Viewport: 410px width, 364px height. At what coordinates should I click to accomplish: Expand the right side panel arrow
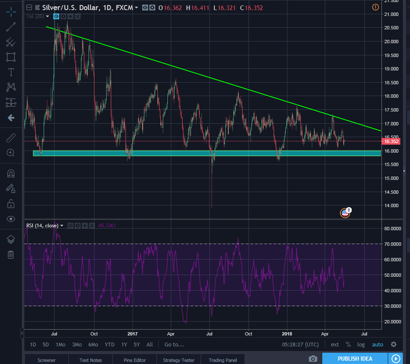pos(404,171)
